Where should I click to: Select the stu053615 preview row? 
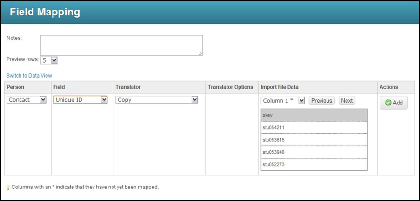coord(314,140)
